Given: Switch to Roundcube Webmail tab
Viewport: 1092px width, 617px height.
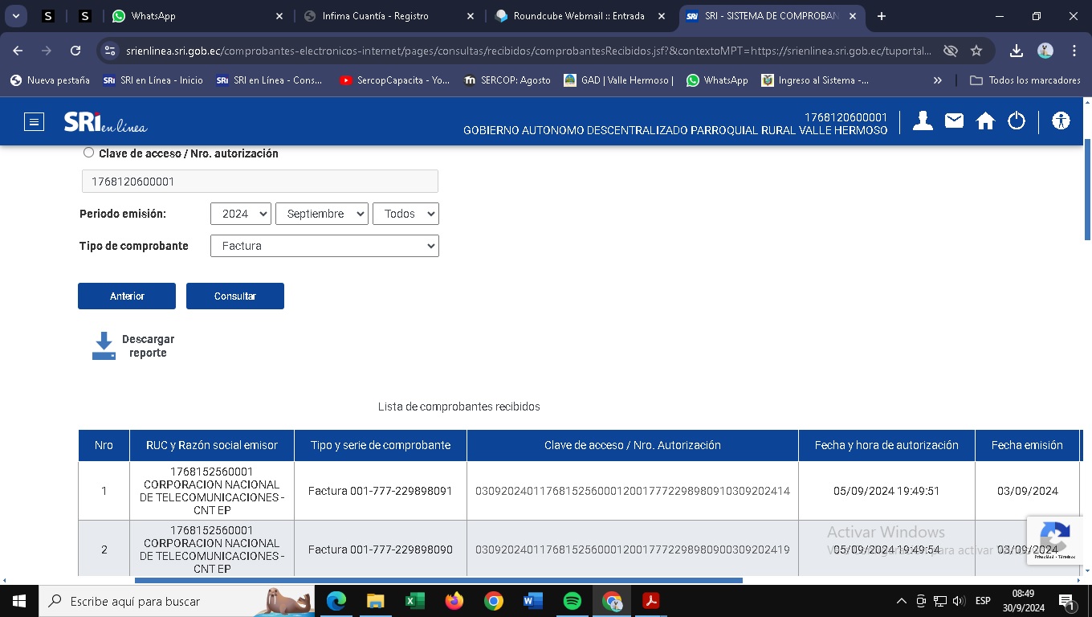Looking at the screenshot, I should (x=578, y=16).
